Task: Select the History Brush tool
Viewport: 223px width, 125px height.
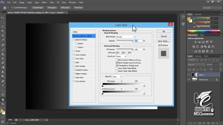Action: 3,59
